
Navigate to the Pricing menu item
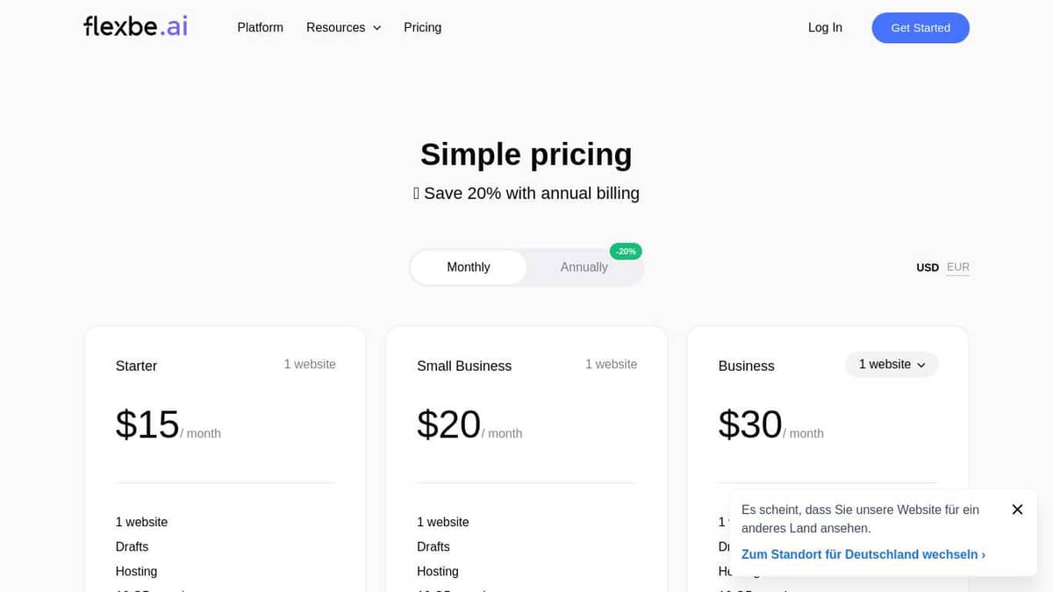click(422, 27)
